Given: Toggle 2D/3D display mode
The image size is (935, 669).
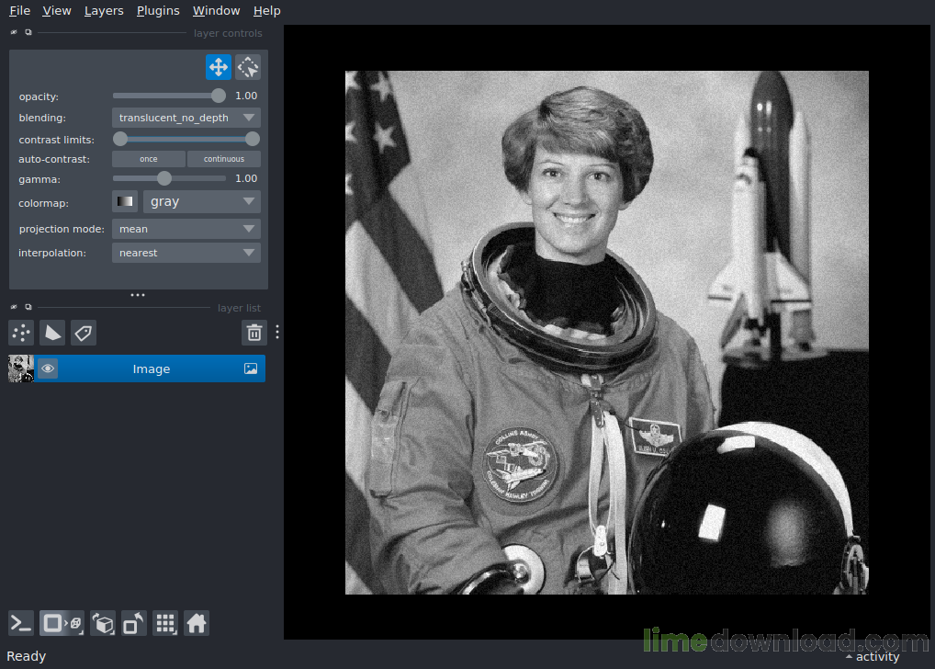Looking at the screenshot, I should pyautogui.click(x=62, y=623).
